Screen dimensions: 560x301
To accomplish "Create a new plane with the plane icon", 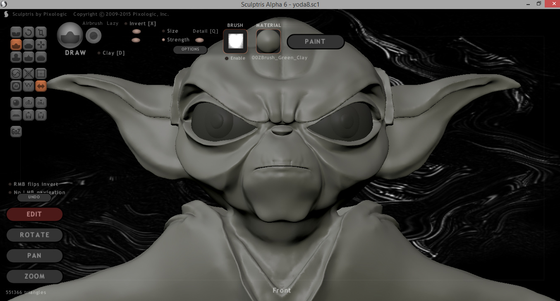I will click(16, 115).
